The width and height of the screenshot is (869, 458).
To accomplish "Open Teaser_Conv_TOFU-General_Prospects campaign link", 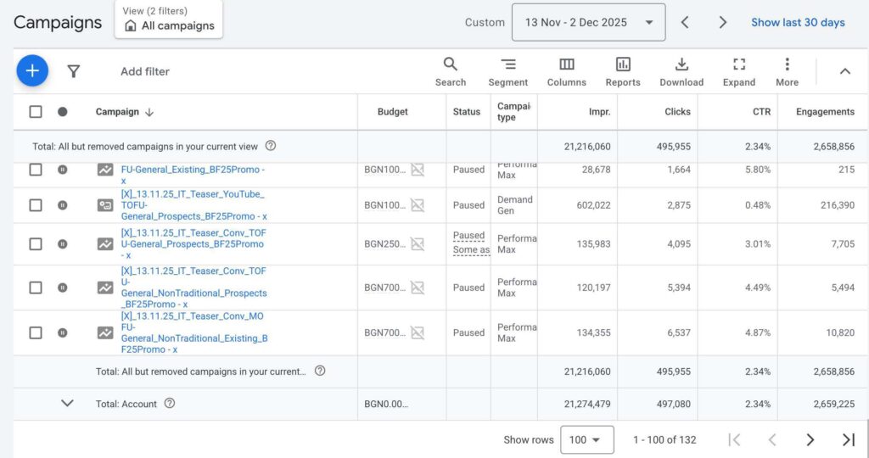I will (193, 243).
